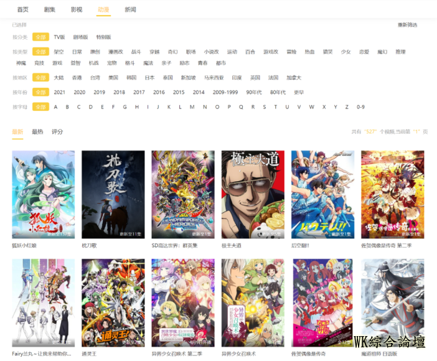Filter by 特别版 category
437x361 pixels.
click(104, 37)
